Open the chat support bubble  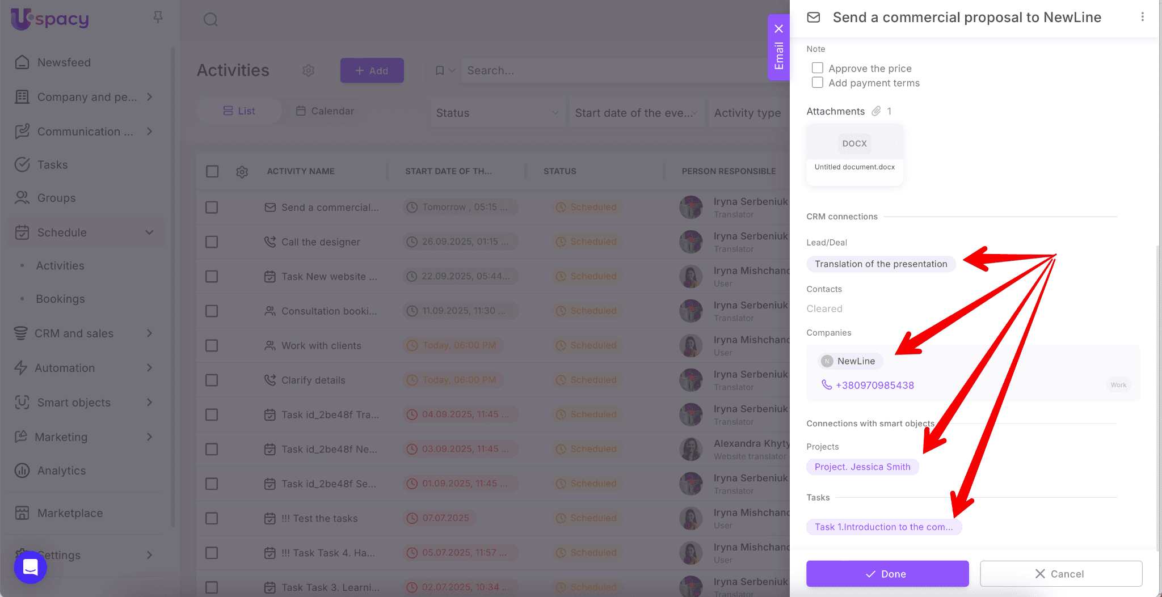pyautogui.click(x=31, y=566)
